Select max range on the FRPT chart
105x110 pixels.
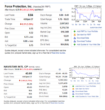tap(99, 24)
